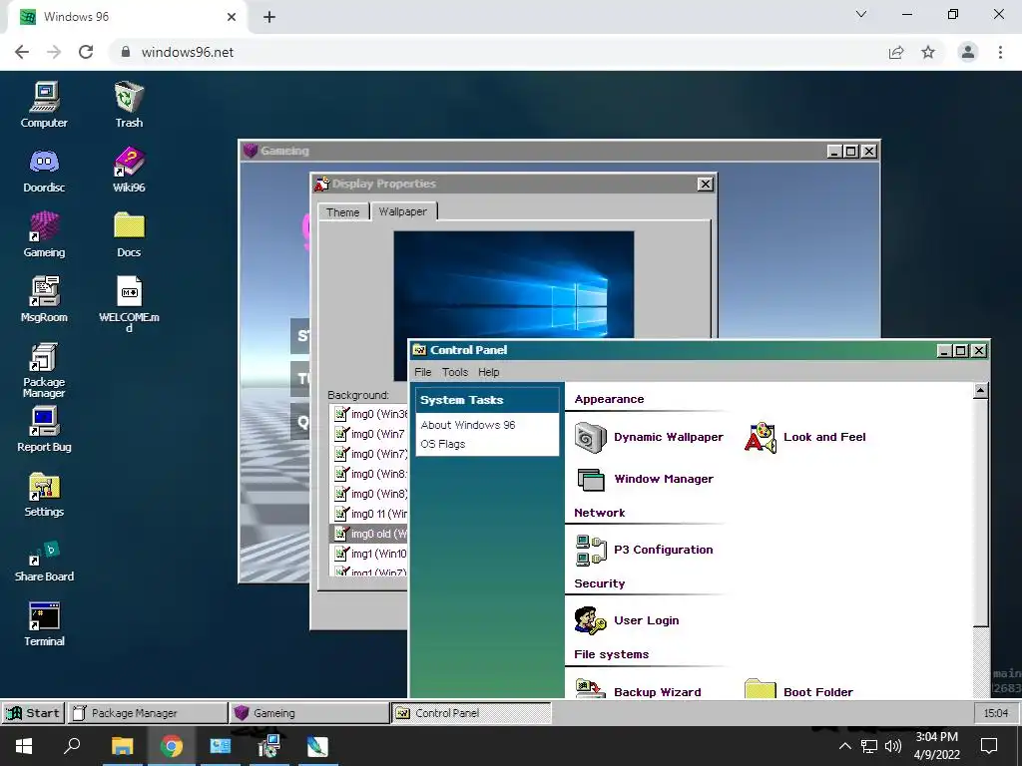
Task: Open Look and Feel settings
Action: (805, 437)
